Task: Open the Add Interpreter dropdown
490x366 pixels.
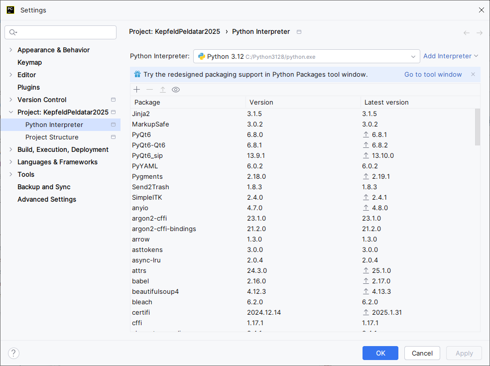Action: coord(451,56)
